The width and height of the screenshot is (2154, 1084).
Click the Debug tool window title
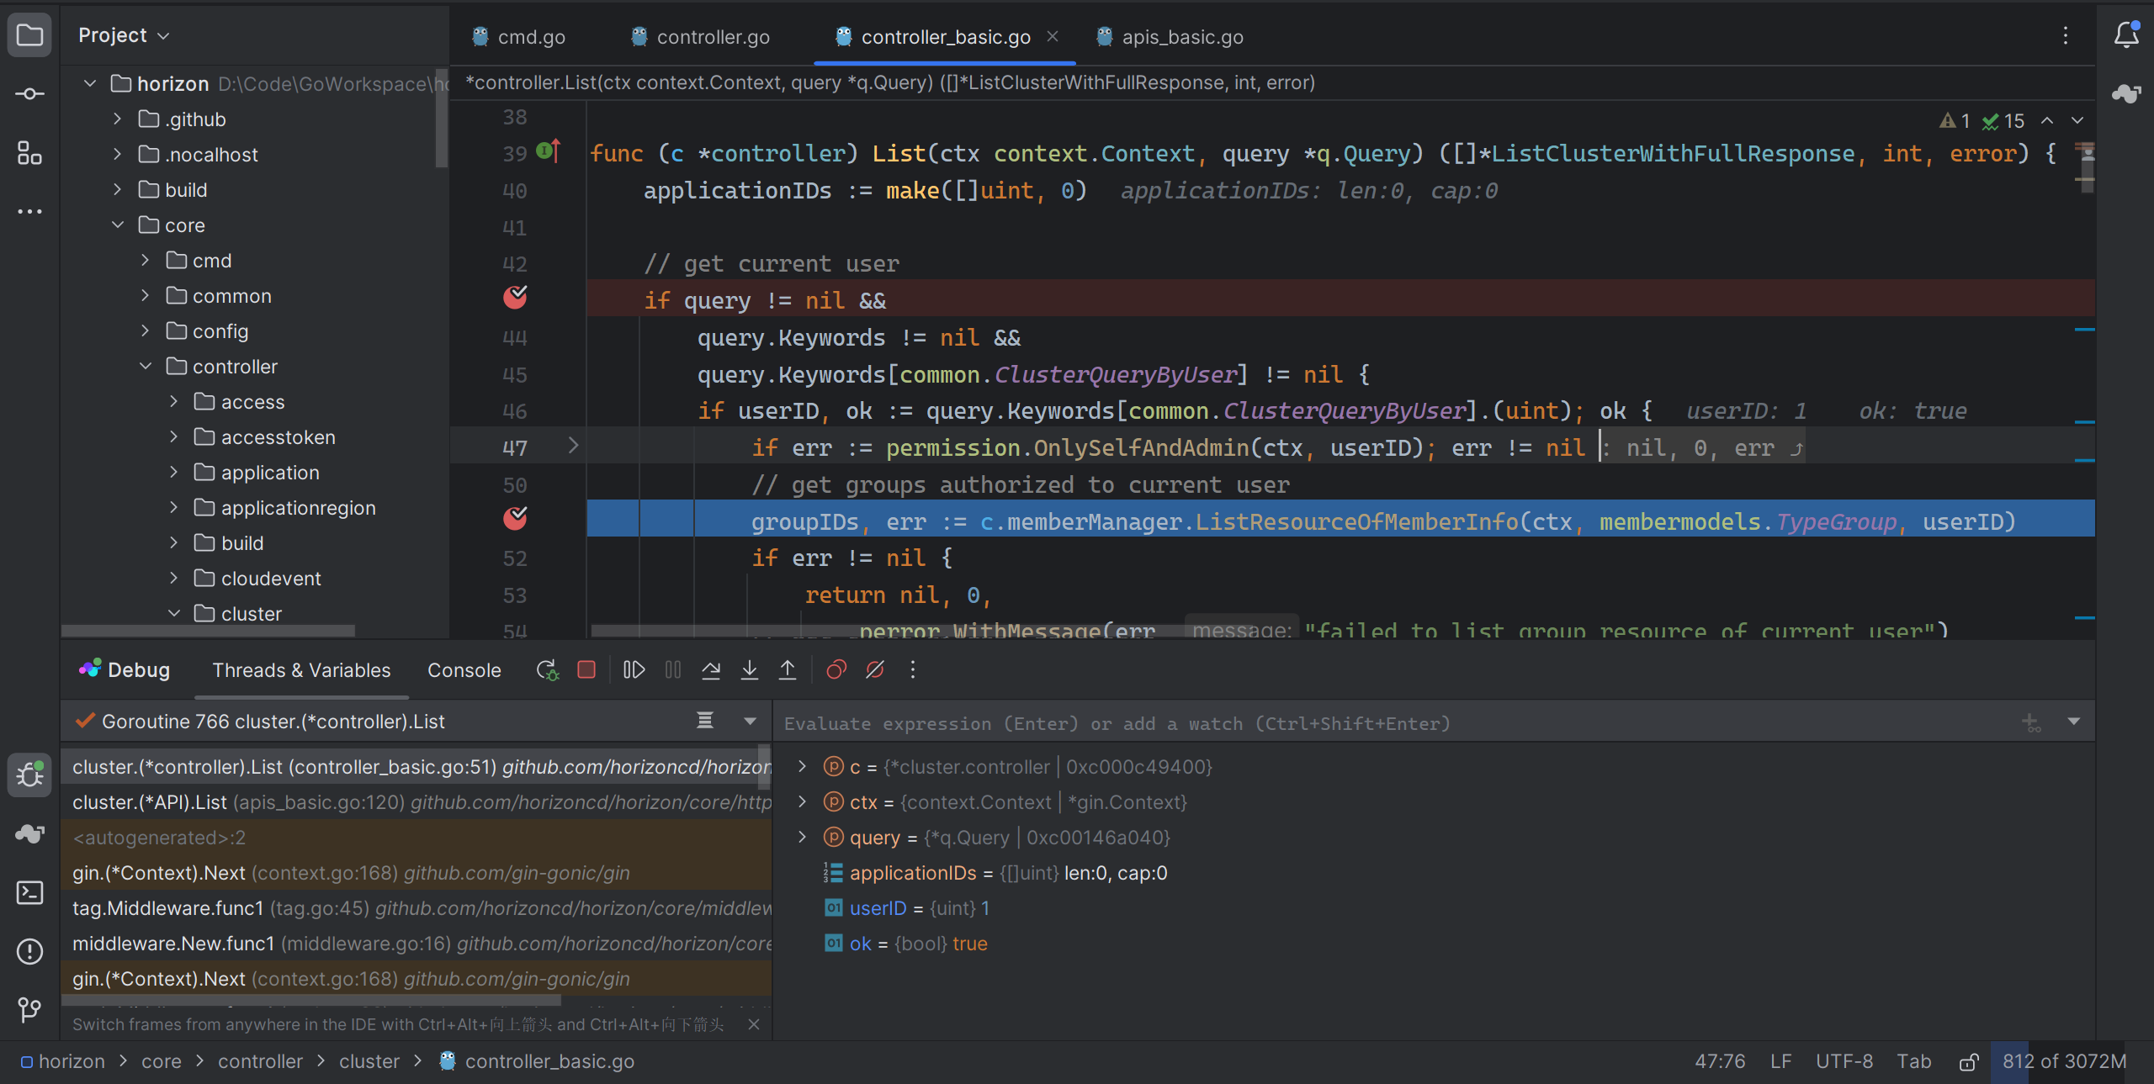tap(139, 670)
